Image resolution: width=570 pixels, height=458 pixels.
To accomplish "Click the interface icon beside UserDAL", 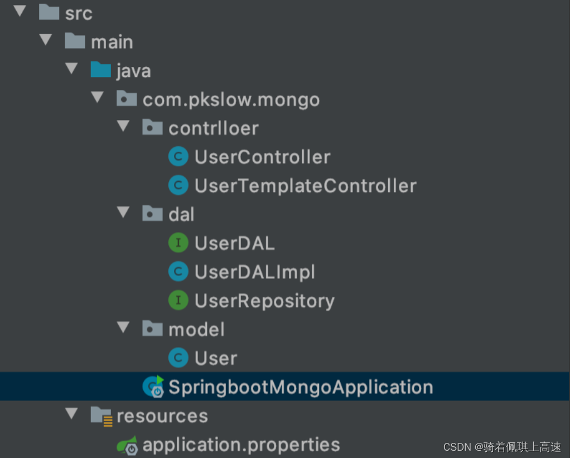I will click(x=178, y=243).
